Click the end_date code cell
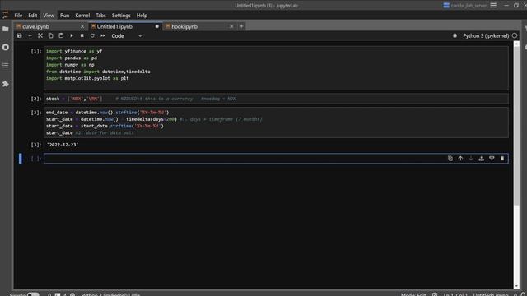The height and width of the screenshot is (296, 527). click(x=276, y=123)
